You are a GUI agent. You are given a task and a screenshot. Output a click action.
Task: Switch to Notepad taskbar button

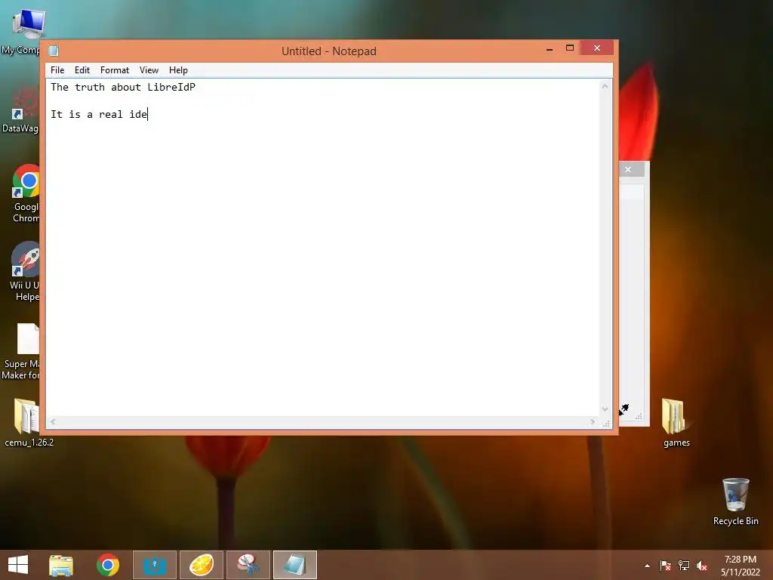click(295, 565)
